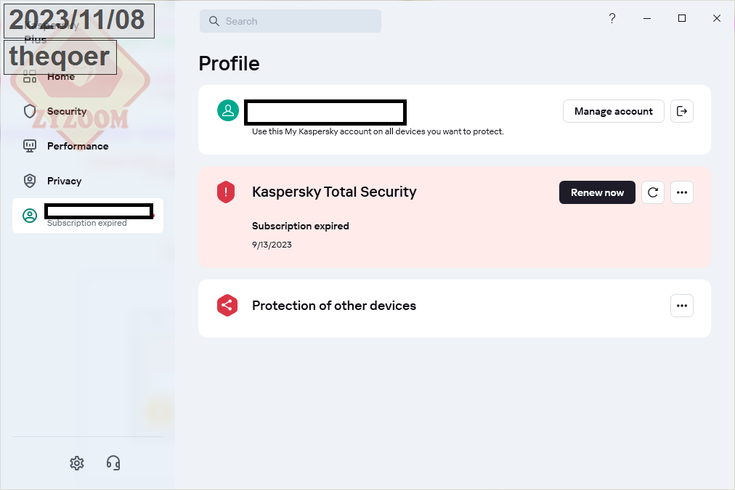Open Settings via the gear icon
735x490 pixels.
77,463
